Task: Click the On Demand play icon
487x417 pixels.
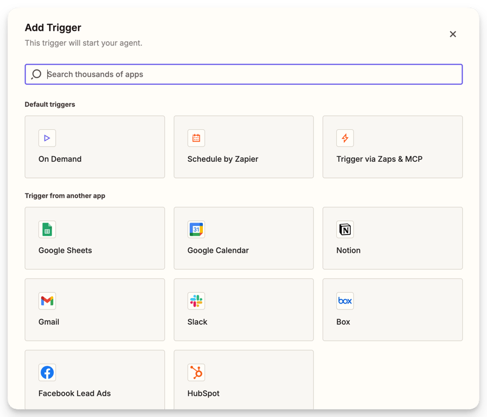Action: 47,138
